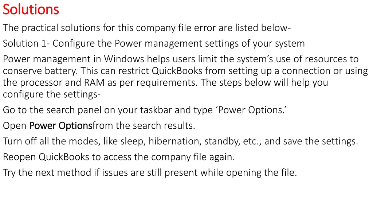Click the 'Go to the search panel' line
This screenshot has width=373, height=210.
(145, 110)
